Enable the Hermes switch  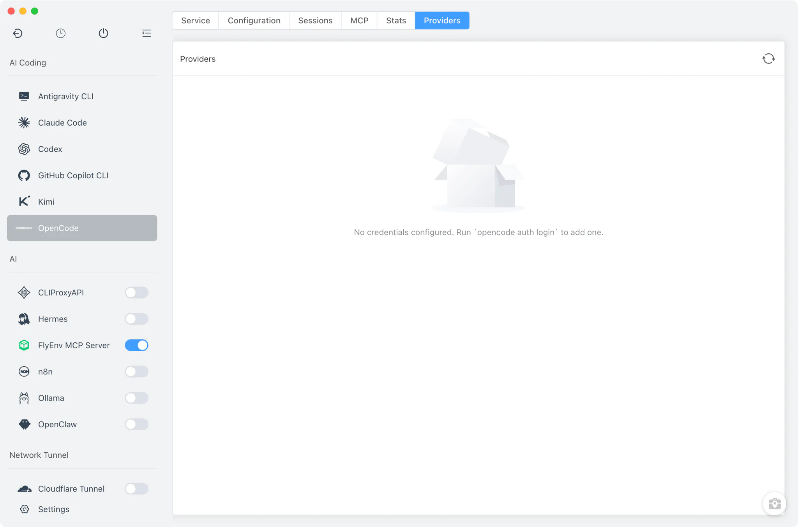pos(136,319)
